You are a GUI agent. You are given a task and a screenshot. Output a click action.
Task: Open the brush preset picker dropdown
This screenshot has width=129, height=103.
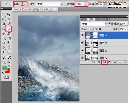tap(26, 4)
